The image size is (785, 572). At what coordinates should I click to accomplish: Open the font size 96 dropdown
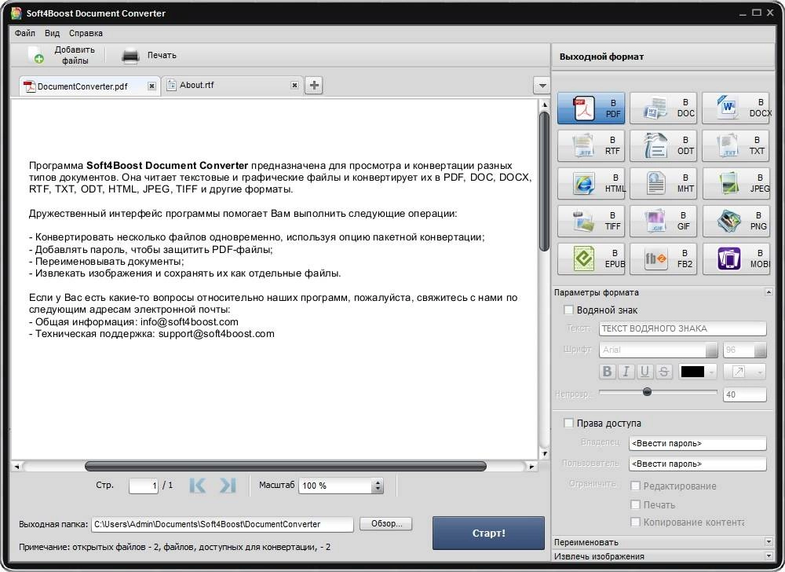coord(760,350)
